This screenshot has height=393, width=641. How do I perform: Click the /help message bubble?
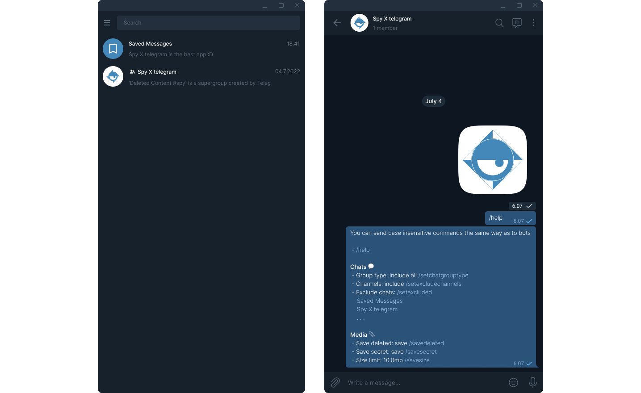tap(511, 218)
